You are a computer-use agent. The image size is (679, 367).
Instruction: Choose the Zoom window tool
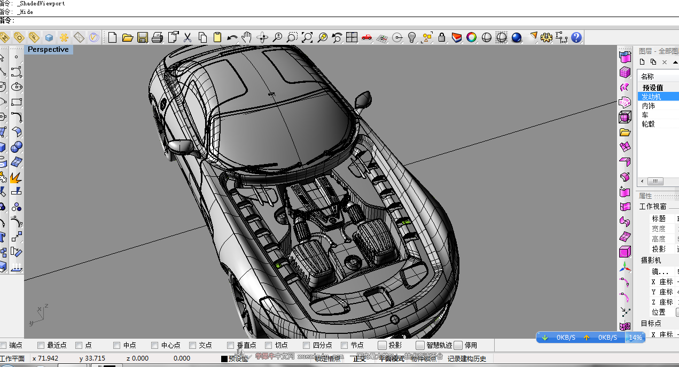pos(292,37)
